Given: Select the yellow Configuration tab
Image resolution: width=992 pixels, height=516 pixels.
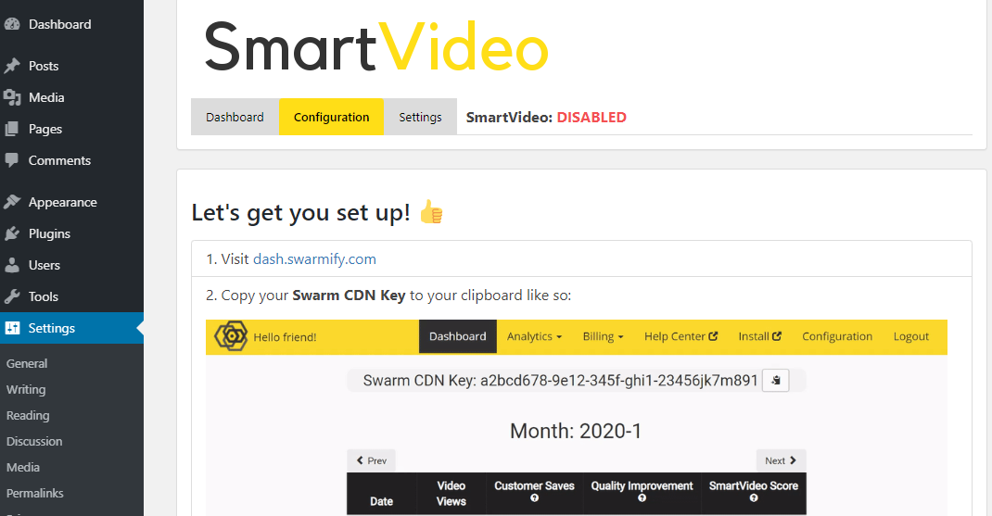Looking at the screenshot, I should point(332,117).
